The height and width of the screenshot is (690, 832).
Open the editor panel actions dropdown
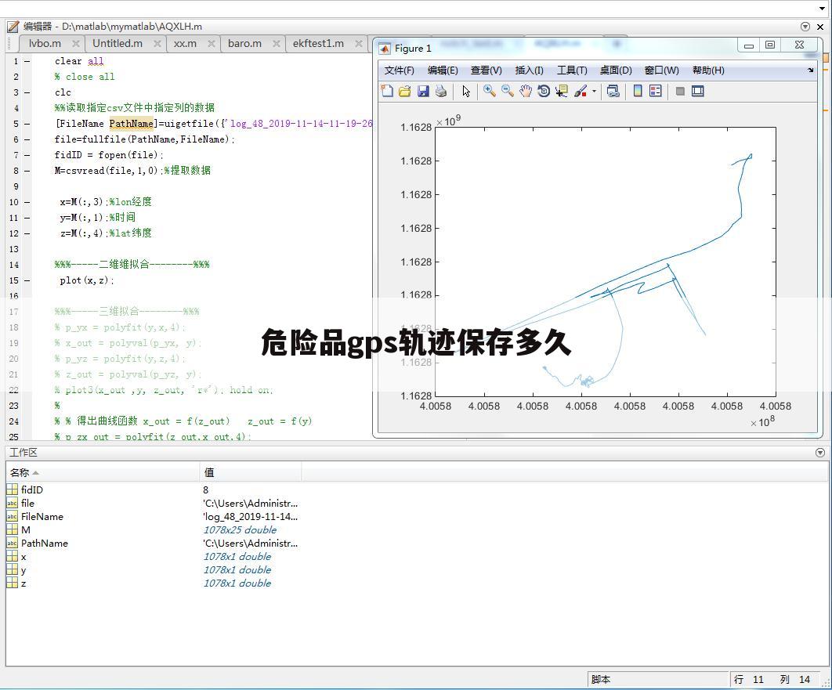pos(805,27)
